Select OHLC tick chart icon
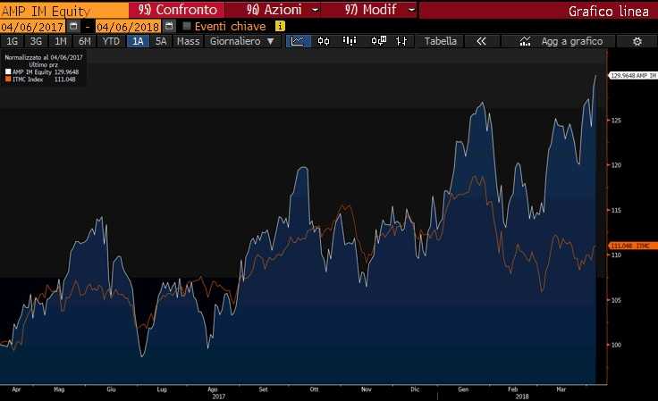 (x=401, y=41)
